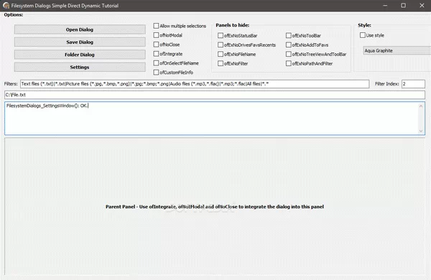Click the 'Options:' label
Image resolution: width=431 pixels, height=280 pixels.
tap(14, 15)
